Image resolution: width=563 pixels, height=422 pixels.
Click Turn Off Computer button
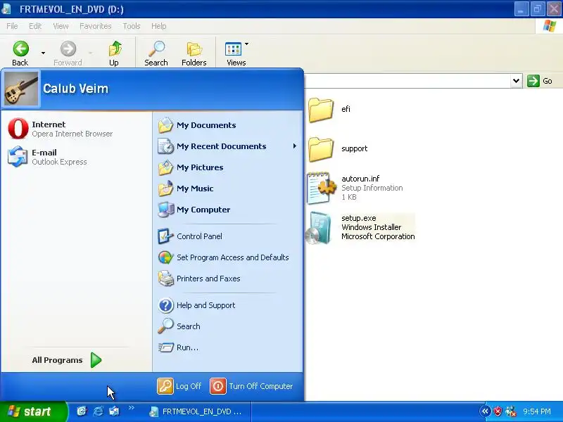(x=251, y=386)
